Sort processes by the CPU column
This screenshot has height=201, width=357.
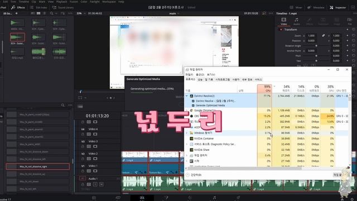(264, 88)
